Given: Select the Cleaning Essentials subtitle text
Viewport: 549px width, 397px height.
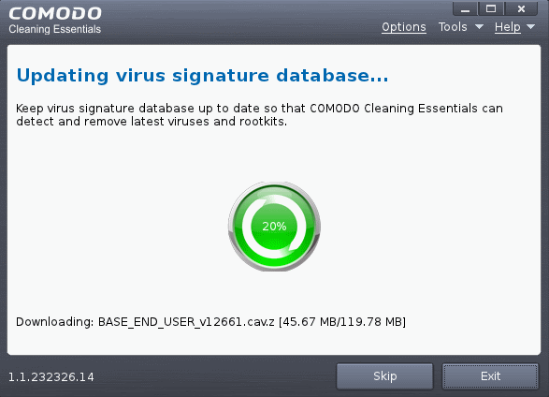Looking at the screenshot, I should 54,29.
